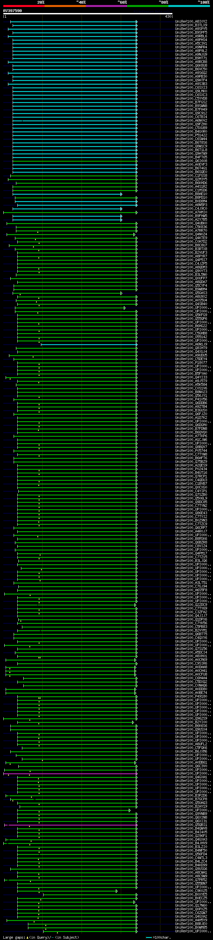Select hit label UniRef100_A8UFL2
213x940 pixels.
tap(191, 744)
